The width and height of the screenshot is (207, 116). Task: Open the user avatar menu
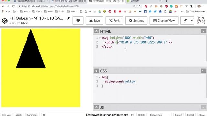pyautogui.click(x=201, y=21)
